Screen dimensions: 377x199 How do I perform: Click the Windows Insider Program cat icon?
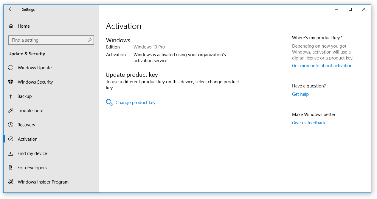(x=11, y=182)
